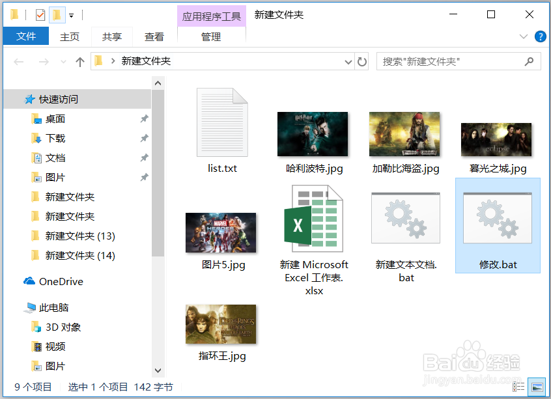Switch to the 共享 ribbon tab

pyautogui.click(x=112, y=36)
